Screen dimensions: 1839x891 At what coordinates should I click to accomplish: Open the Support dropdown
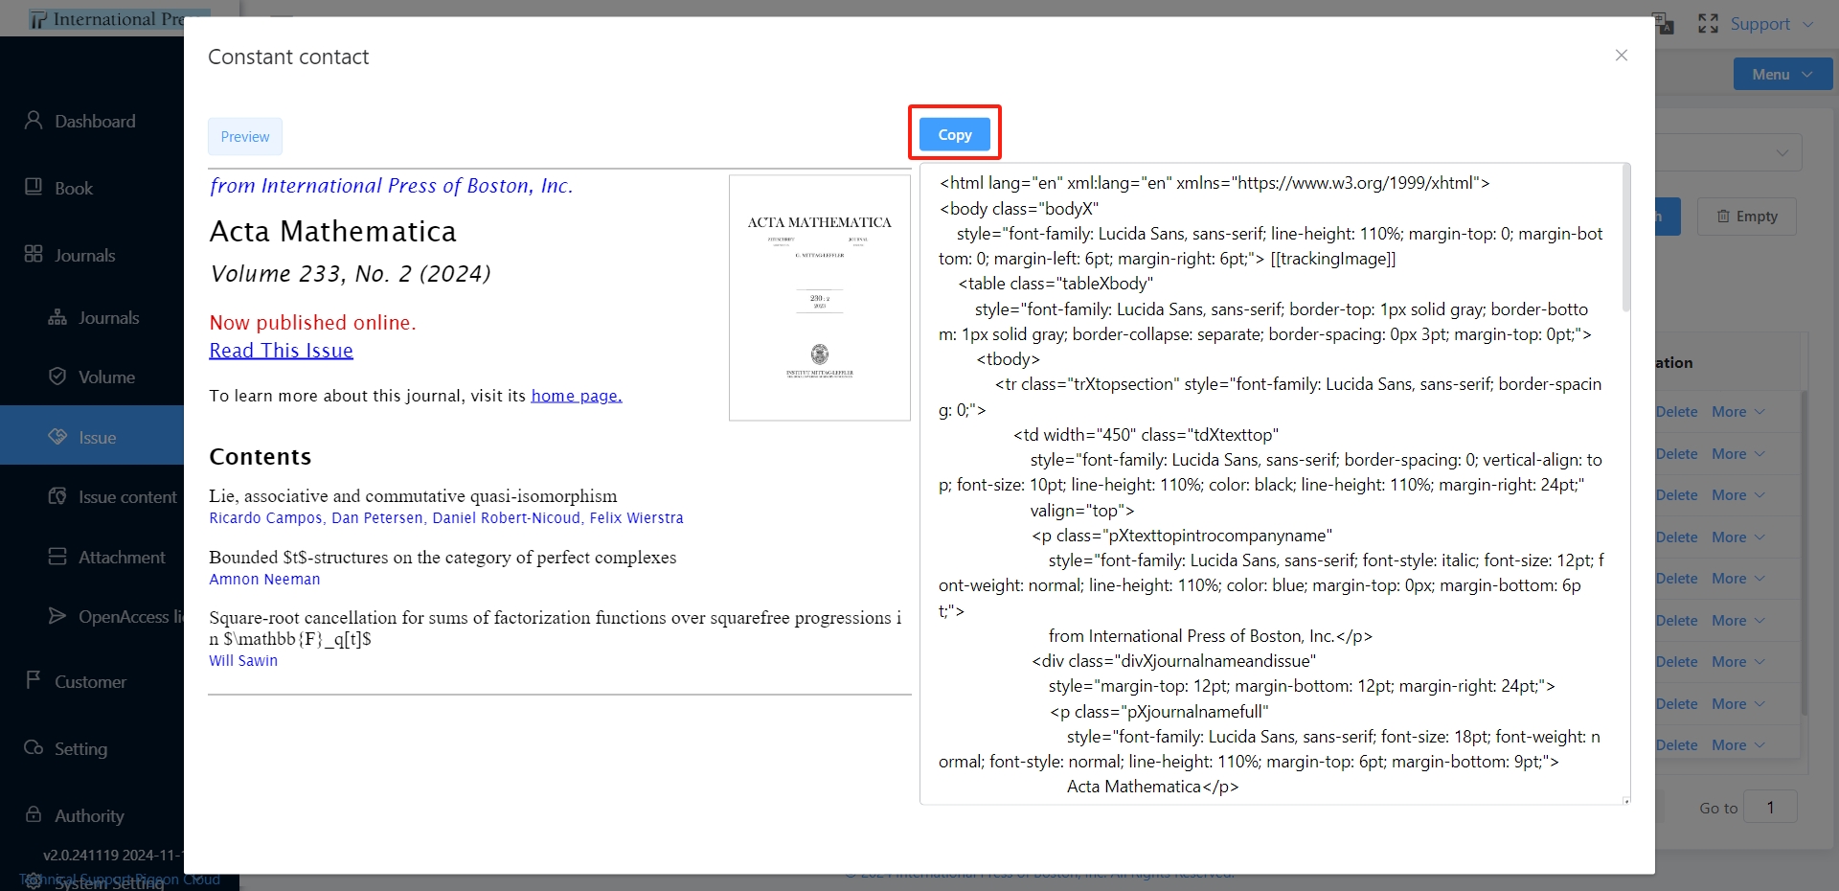coord(1771,24)
